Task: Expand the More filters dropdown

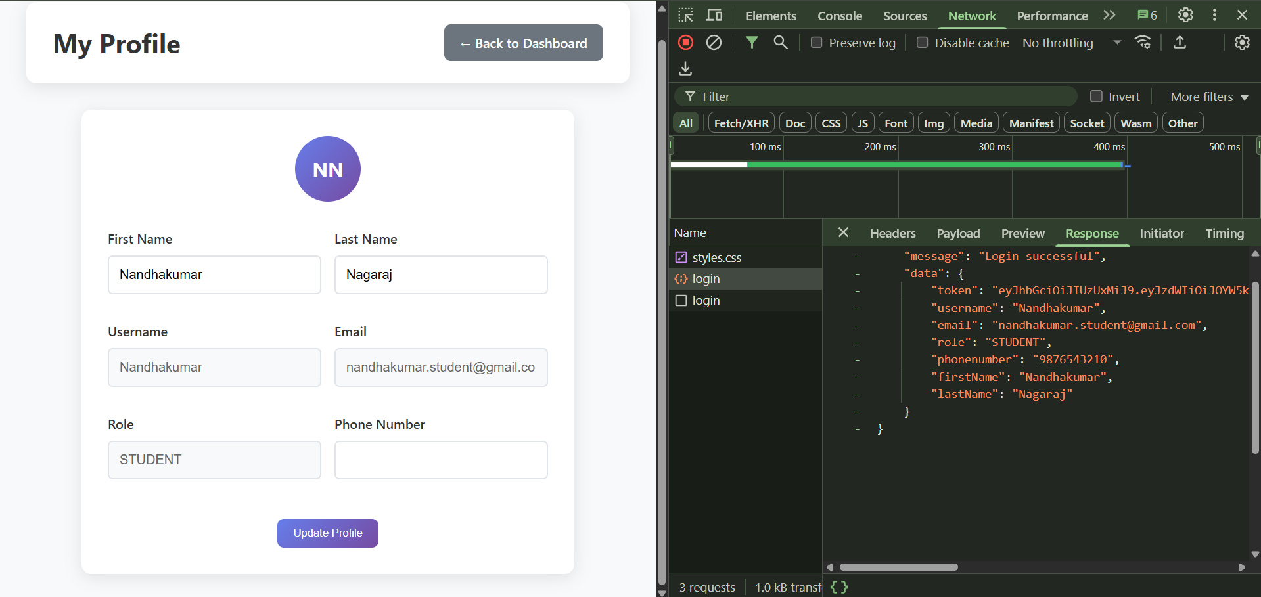Action: [1209, 97]
